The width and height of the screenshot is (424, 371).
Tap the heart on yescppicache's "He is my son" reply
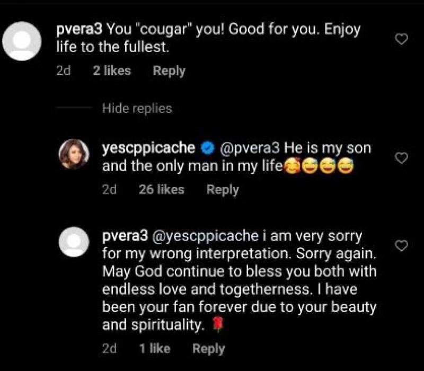pyautogui.click(x=402, y=157)
